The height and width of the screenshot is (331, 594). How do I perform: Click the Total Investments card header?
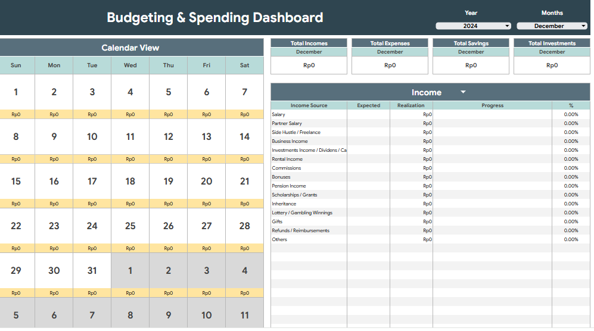point(552,43)
